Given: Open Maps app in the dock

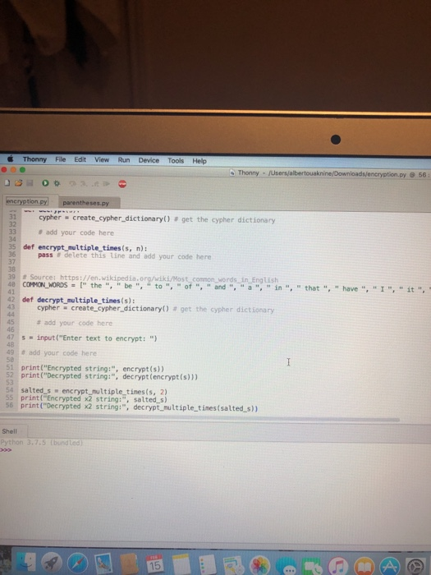Looking at the screenshot, I should 233,565.
